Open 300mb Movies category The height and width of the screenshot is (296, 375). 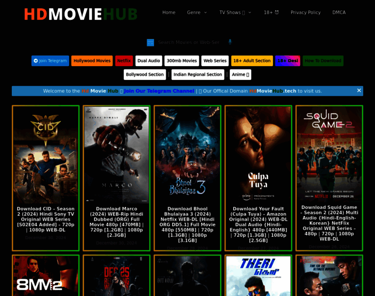click(182, 61)
